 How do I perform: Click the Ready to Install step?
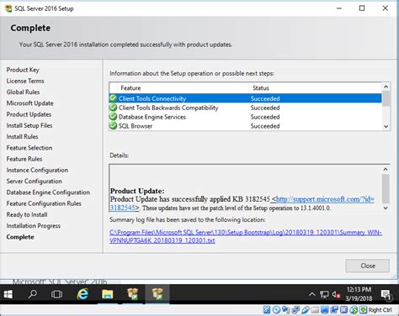tap(27, 214)
